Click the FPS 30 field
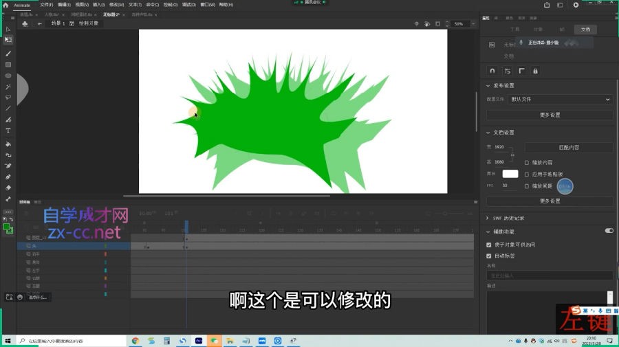Screen dimensions: 619x347 click(506, 186)
